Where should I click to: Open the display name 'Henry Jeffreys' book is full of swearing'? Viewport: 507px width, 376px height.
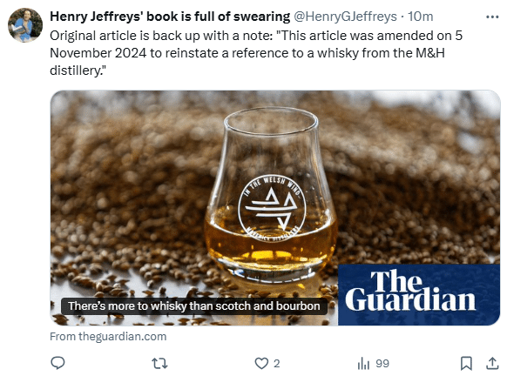(x=170, y=17)
